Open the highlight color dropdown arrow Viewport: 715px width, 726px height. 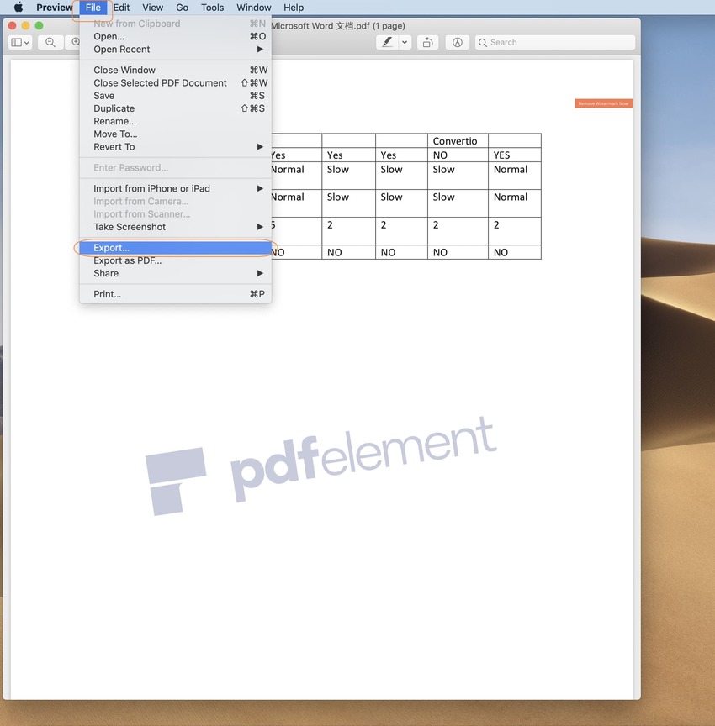click(x=405, y=43)
